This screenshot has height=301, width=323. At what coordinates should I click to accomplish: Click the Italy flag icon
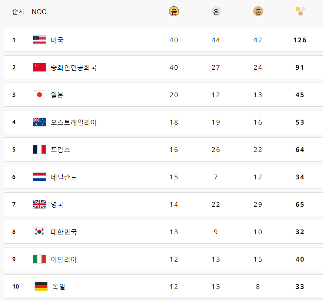click(39, 259)
